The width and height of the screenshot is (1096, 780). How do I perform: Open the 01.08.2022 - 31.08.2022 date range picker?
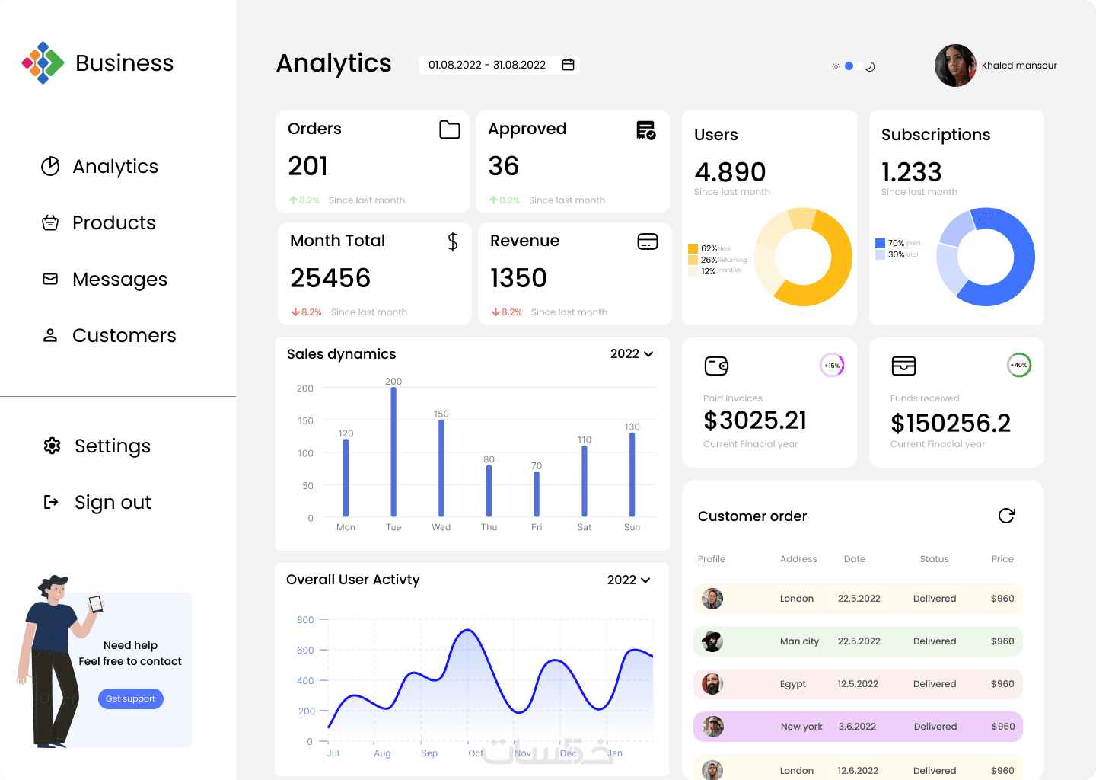[x=499, y=65]
